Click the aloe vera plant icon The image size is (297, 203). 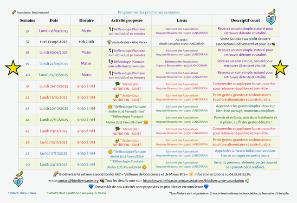108,42
